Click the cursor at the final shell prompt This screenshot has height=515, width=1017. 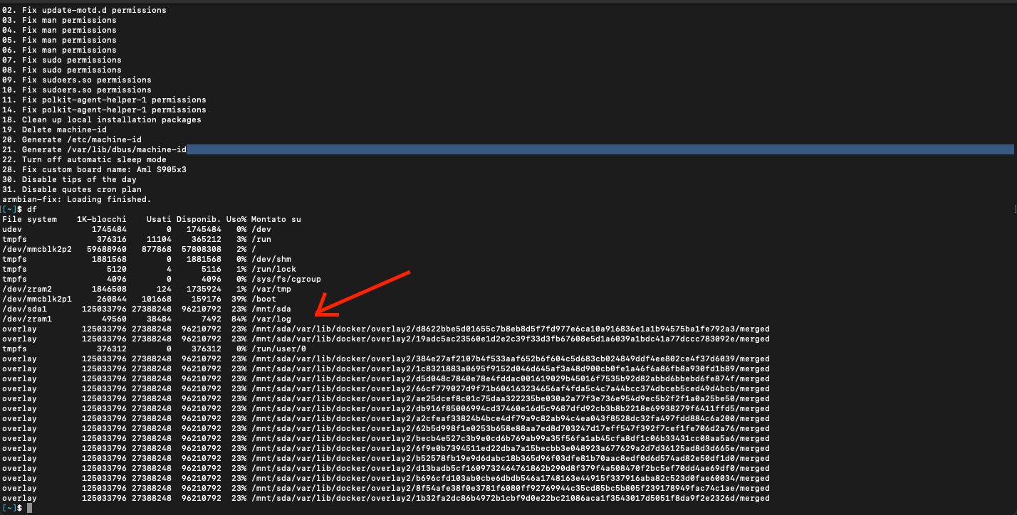click(x=29, y=508)
